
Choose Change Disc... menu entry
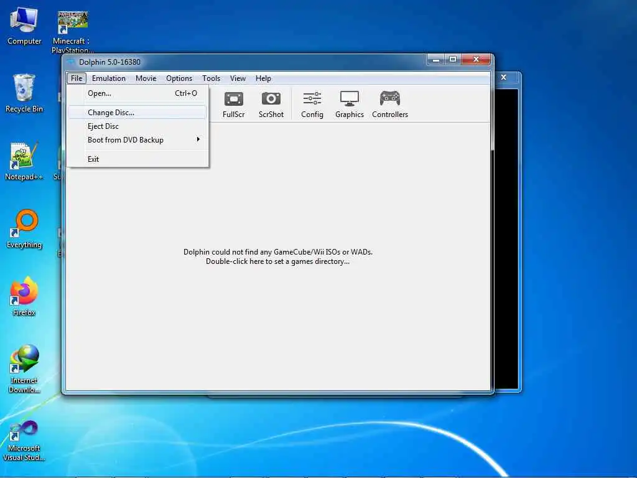pyautogui.click(x=137, y=113)
